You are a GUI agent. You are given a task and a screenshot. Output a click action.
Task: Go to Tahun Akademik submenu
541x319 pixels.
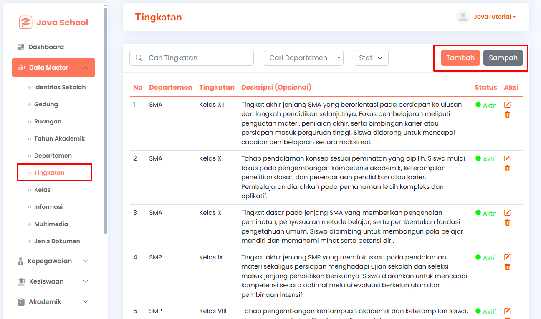[59, 138]
